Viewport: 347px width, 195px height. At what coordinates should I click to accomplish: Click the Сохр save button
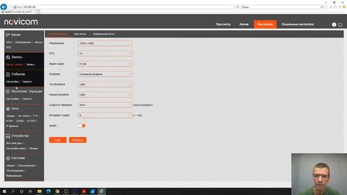[x=57, y=140]
